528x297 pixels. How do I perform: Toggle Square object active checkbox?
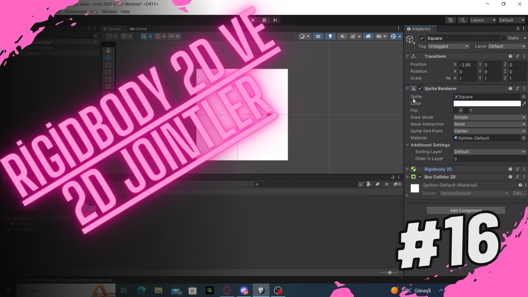[x=422, y=38]
